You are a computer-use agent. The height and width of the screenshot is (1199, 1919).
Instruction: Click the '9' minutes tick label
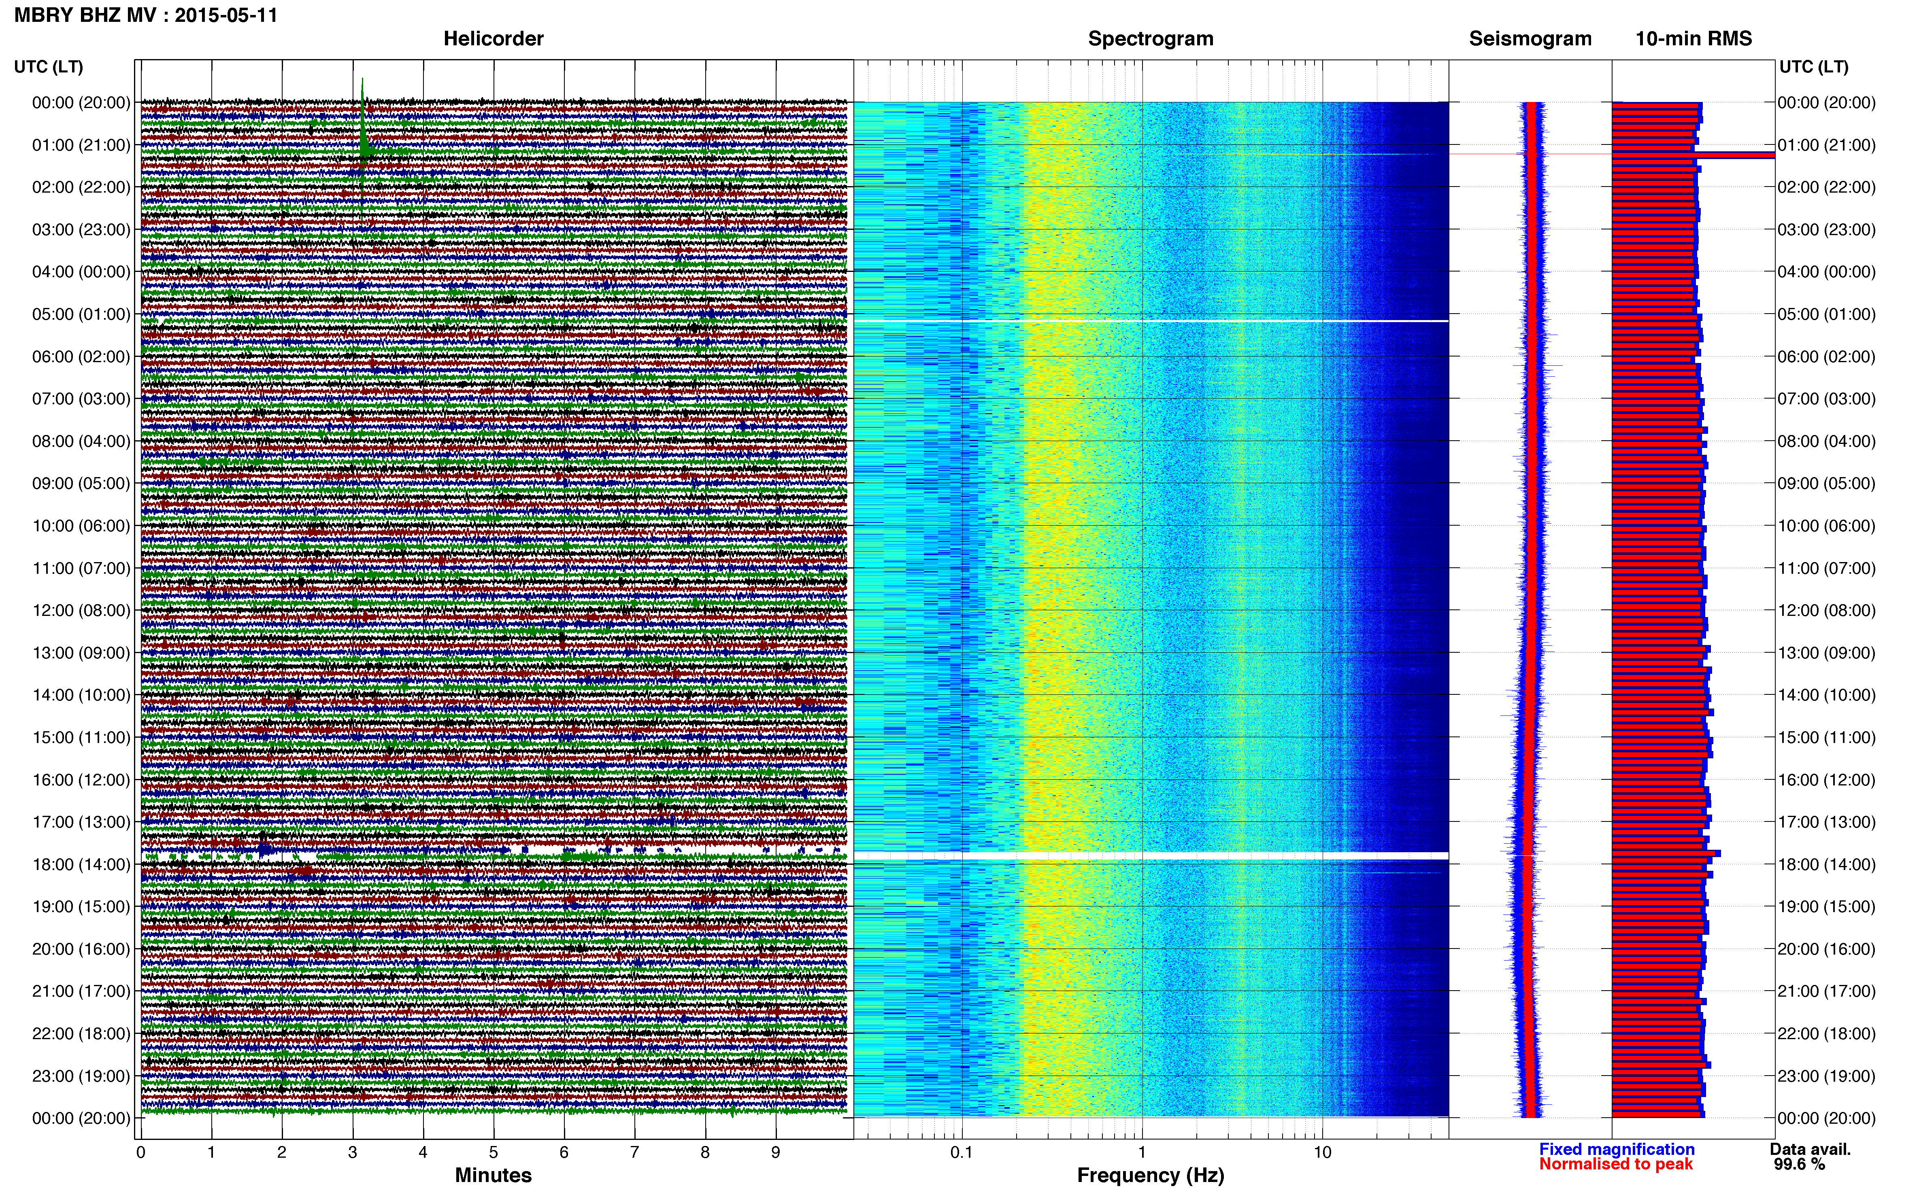click(776, 1152)
